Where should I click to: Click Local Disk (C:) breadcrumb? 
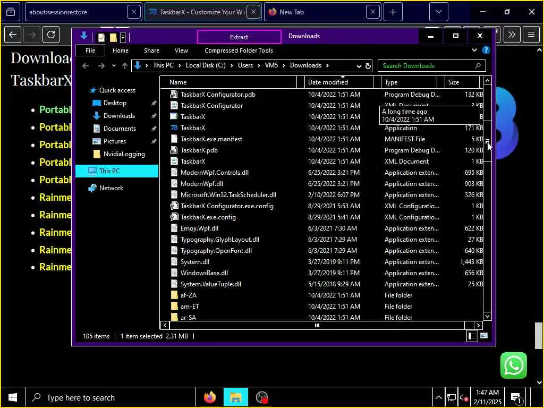point(206,65)
